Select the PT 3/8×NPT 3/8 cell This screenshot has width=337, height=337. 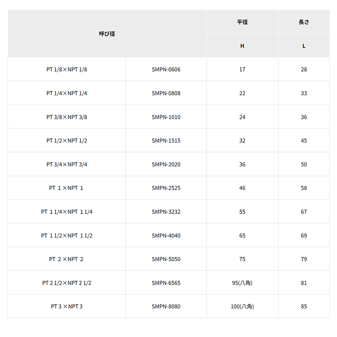(x=67, y=117)
